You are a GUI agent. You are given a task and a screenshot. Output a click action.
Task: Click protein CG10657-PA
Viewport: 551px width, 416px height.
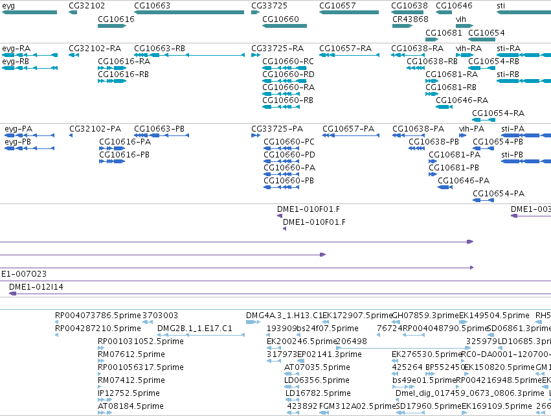click(351, 135)
